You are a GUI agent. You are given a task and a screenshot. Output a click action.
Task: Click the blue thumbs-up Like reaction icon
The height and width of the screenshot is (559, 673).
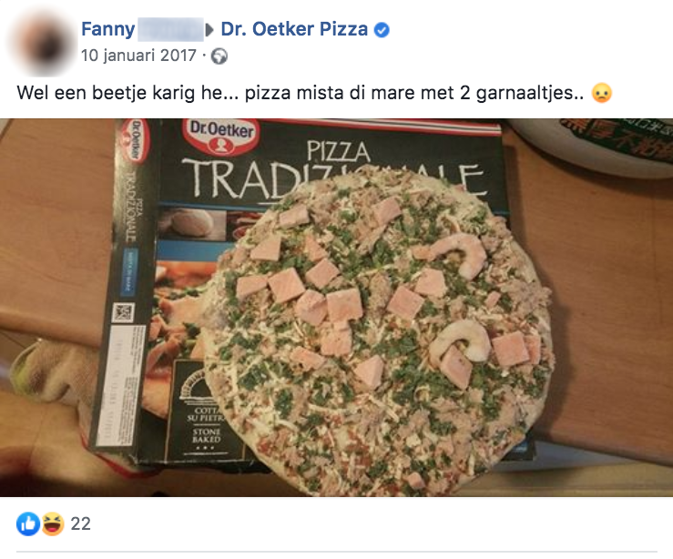click(28, 523)
